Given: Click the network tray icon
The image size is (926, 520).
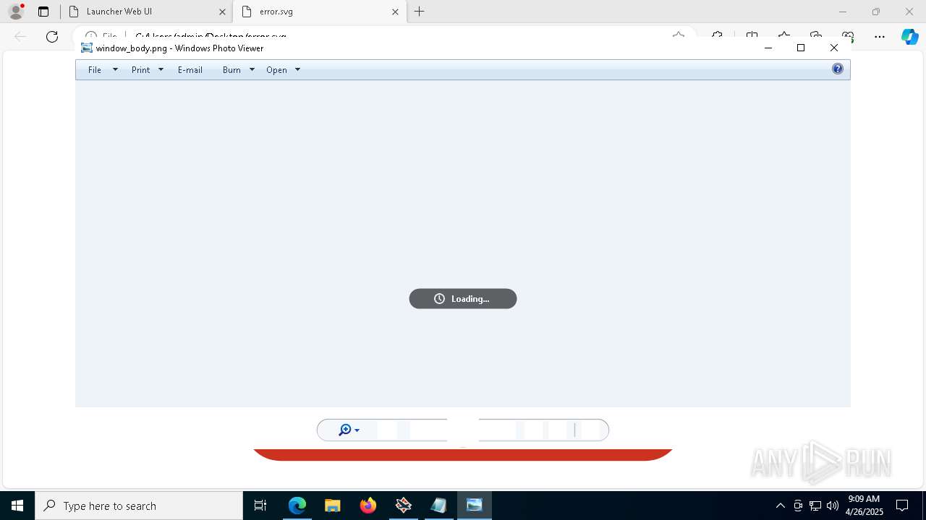Looking at the screenshot, I should pyautogui.click(x=815, y=506).
